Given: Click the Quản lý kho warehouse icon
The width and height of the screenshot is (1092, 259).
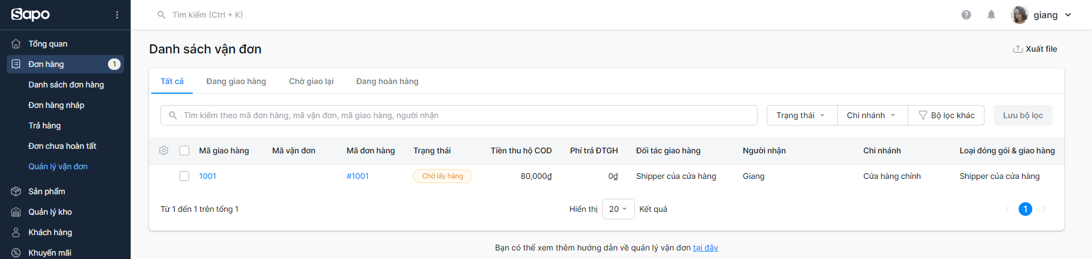Looking at the screenshot, I should pos(16,212).
